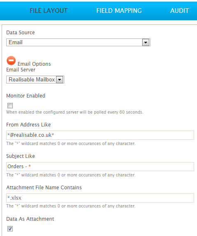This screenshot has height=236, width=197.
Task: Click the Email Server label
Action: tap(21, 70)
